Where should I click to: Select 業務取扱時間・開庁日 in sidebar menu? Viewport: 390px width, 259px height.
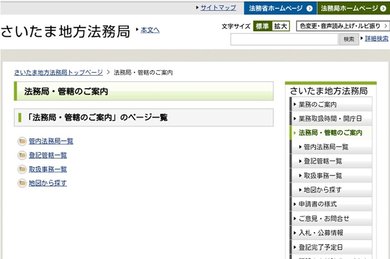tap(331, 119)
